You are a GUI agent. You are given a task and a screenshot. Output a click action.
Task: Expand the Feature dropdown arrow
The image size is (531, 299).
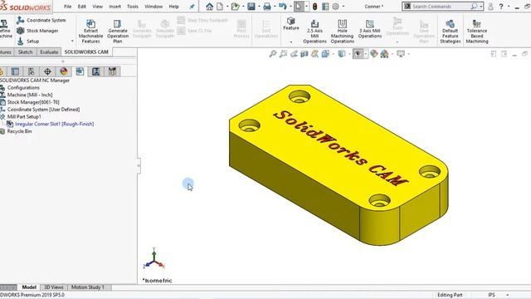(x=291, y=42)
